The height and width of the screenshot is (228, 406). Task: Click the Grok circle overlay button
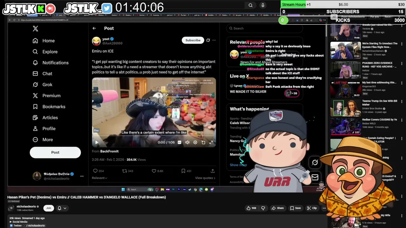[315, 162]
